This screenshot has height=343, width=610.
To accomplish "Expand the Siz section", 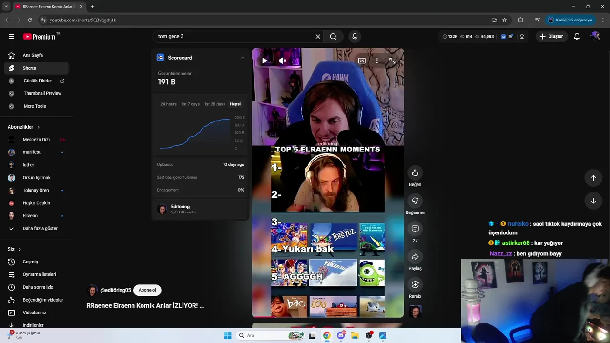I will pyautogui.click(x=14, y=249).
